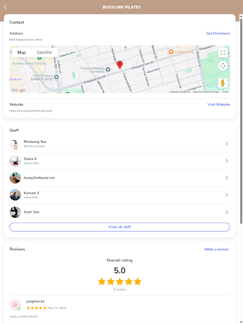Click Jenny(SoYeon) Lim profile photo
Viewport: 243px width, 324px height.
point(15,178)
